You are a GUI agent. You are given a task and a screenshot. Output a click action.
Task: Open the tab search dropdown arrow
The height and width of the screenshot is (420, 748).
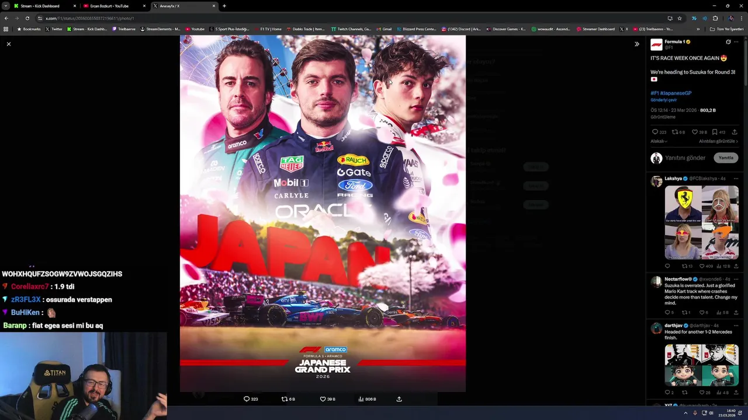click(5, 6)
